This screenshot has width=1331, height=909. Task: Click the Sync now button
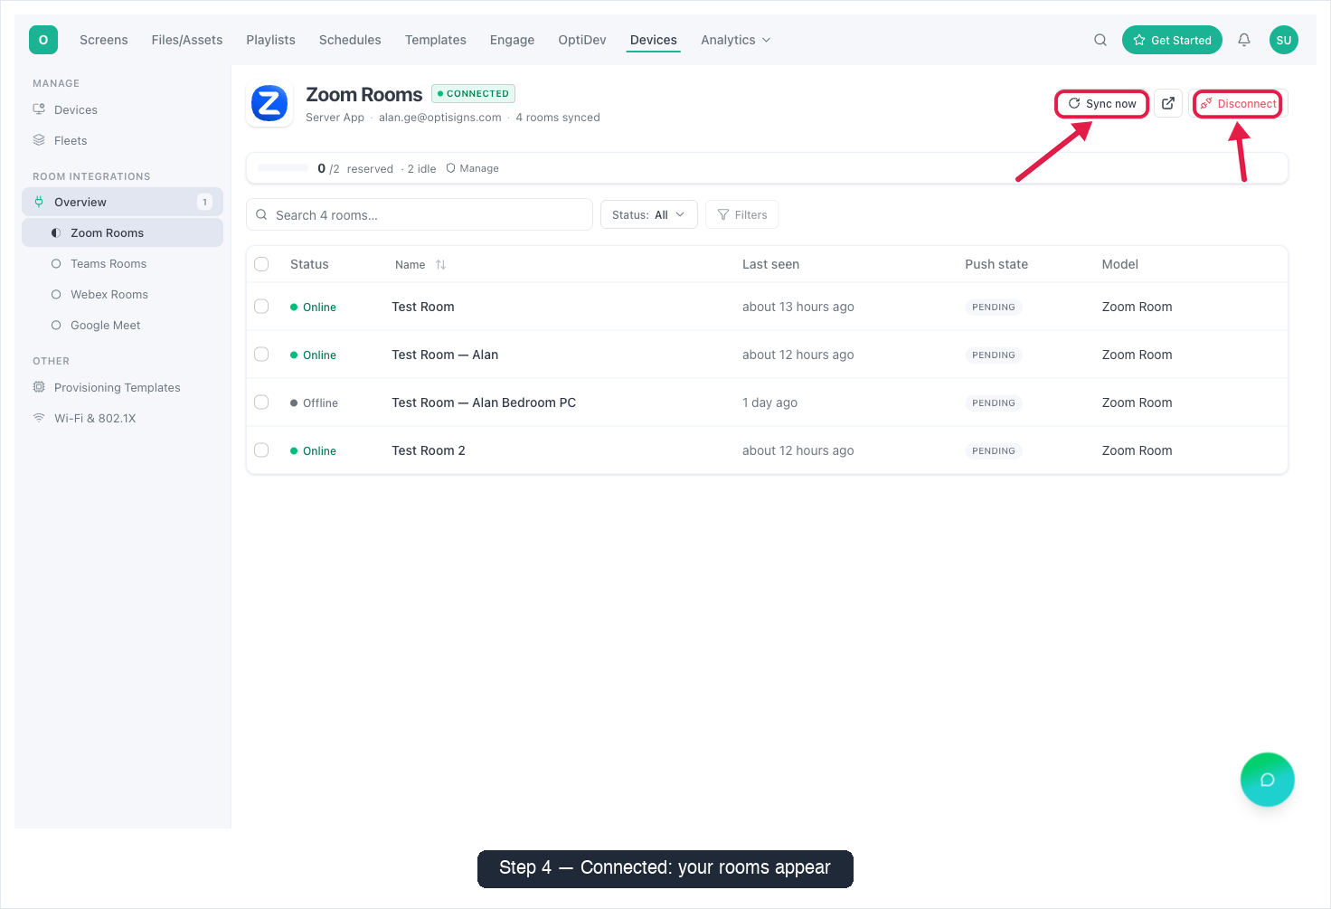(x=1101, y=103)
